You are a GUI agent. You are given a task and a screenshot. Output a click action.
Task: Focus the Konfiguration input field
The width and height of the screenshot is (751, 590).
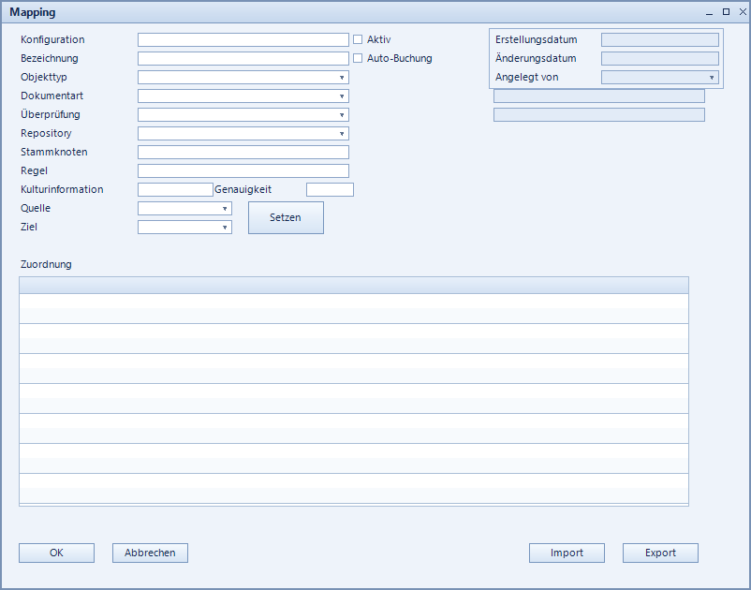coord(243,39)
